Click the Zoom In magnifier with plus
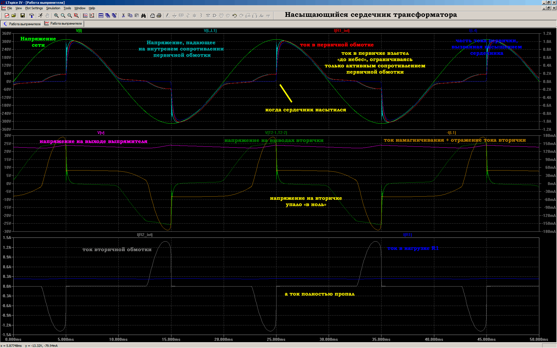 pyautogui.click(x=56, y=16)
